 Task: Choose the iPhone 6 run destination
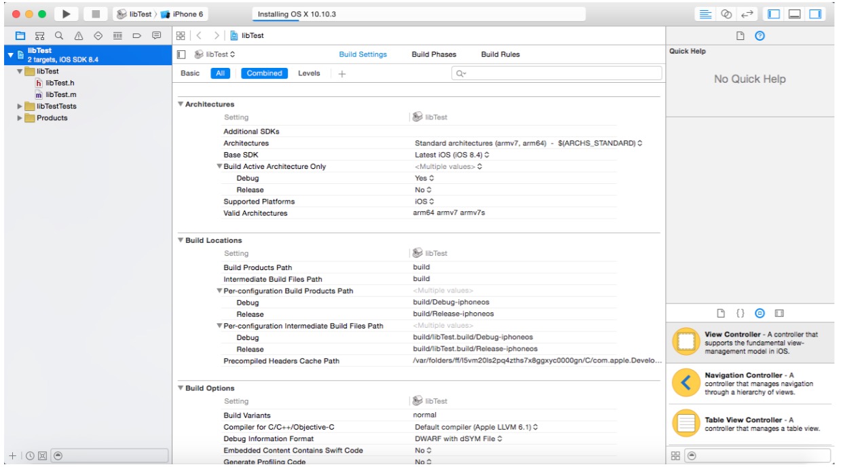pos(183,14)
